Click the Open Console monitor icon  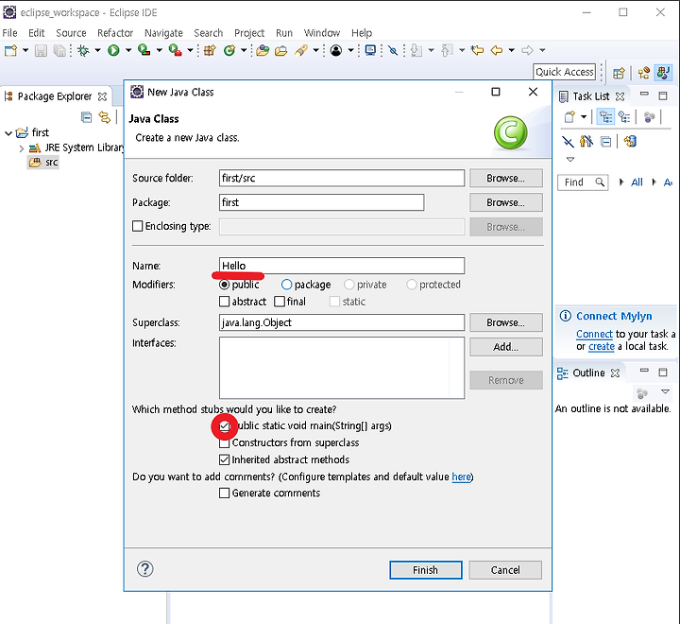[370, 50]
